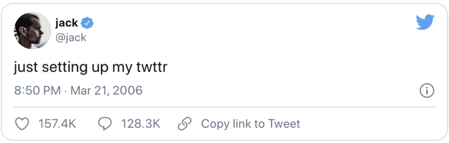Click the blue Twitter bird logo
This screenshot has width=449, height=143.
[x=425, y=22]
